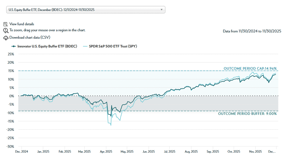Click the SPY April 2025 low point
This screenshot has height=157, width=283.
tap(111, 125)
